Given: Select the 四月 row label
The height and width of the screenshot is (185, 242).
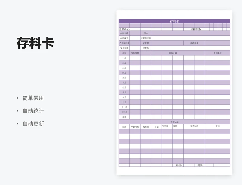Looking at the screenshot, I should point(124,73).
